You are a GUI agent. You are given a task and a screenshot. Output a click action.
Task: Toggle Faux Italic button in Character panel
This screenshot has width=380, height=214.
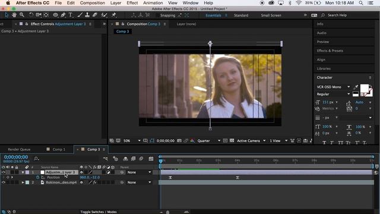pos(332,143)
